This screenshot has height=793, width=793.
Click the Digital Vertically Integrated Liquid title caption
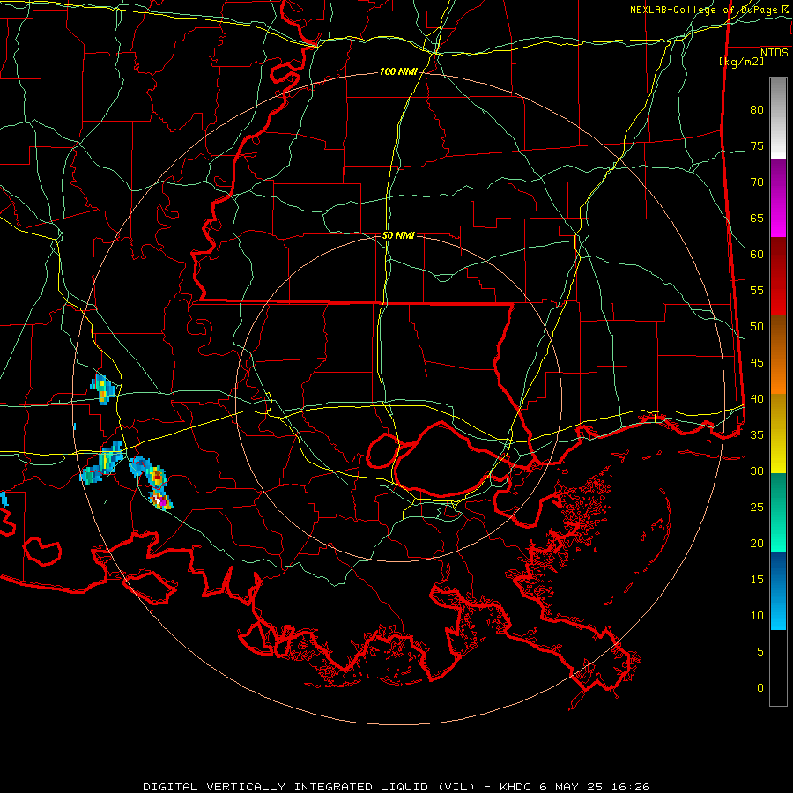(x=309, y=787)
